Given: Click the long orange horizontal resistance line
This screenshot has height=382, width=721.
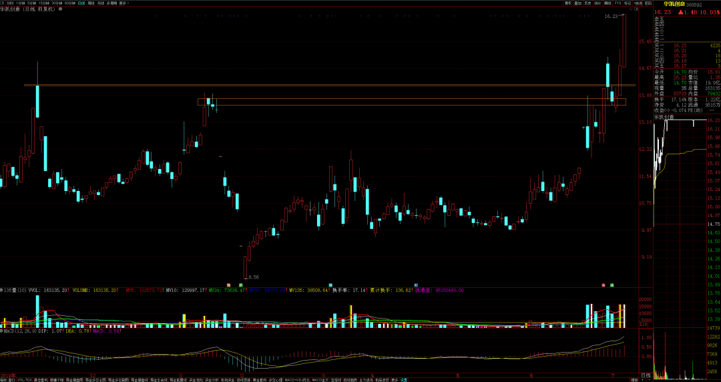Looking at the screenshot, I should coord(330,85).
